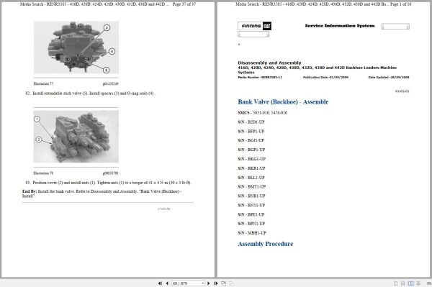The image size is (432, 287).
Task: Go to the first page
Action: 160,283
